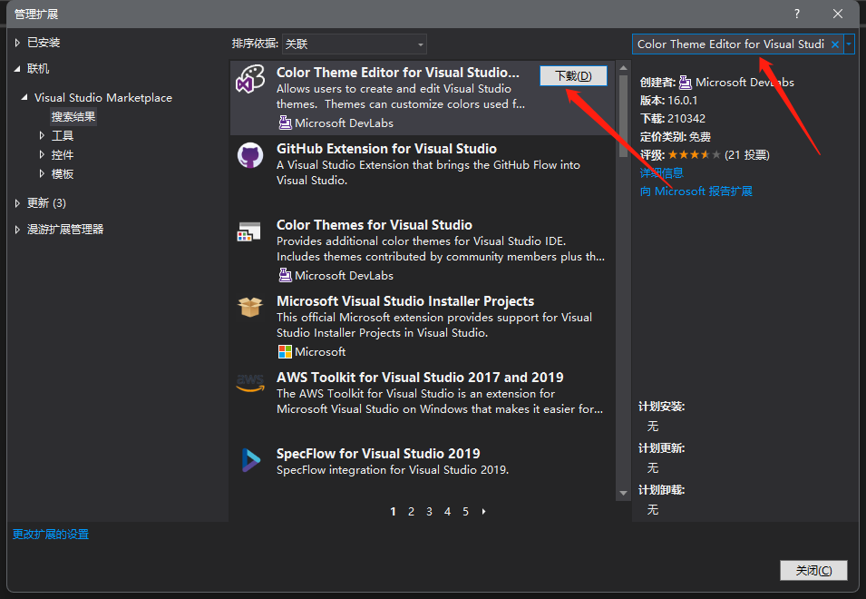Viewport: 866px width, 599px height.
Task: Download Color Theme Editor with 下载 button
Action: click(573, 76)
